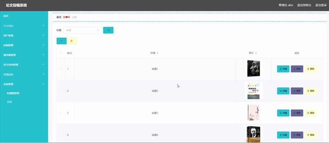Check the checkbox for row 3

click(x=61, y=113)
